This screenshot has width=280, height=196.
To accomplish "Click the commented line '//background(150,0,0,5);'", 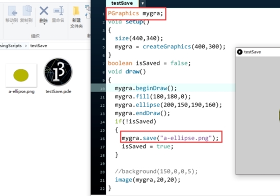I will tap(156, 172).
